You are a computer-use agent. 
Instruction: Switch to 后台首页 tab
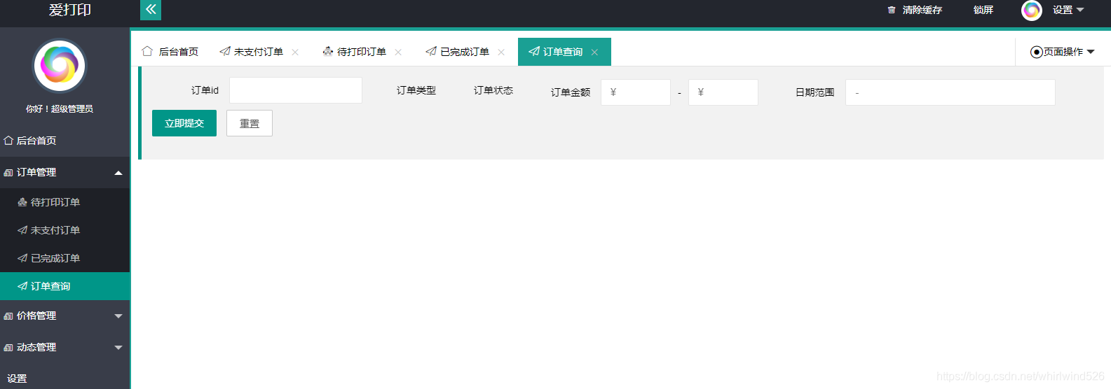point(169,52)
